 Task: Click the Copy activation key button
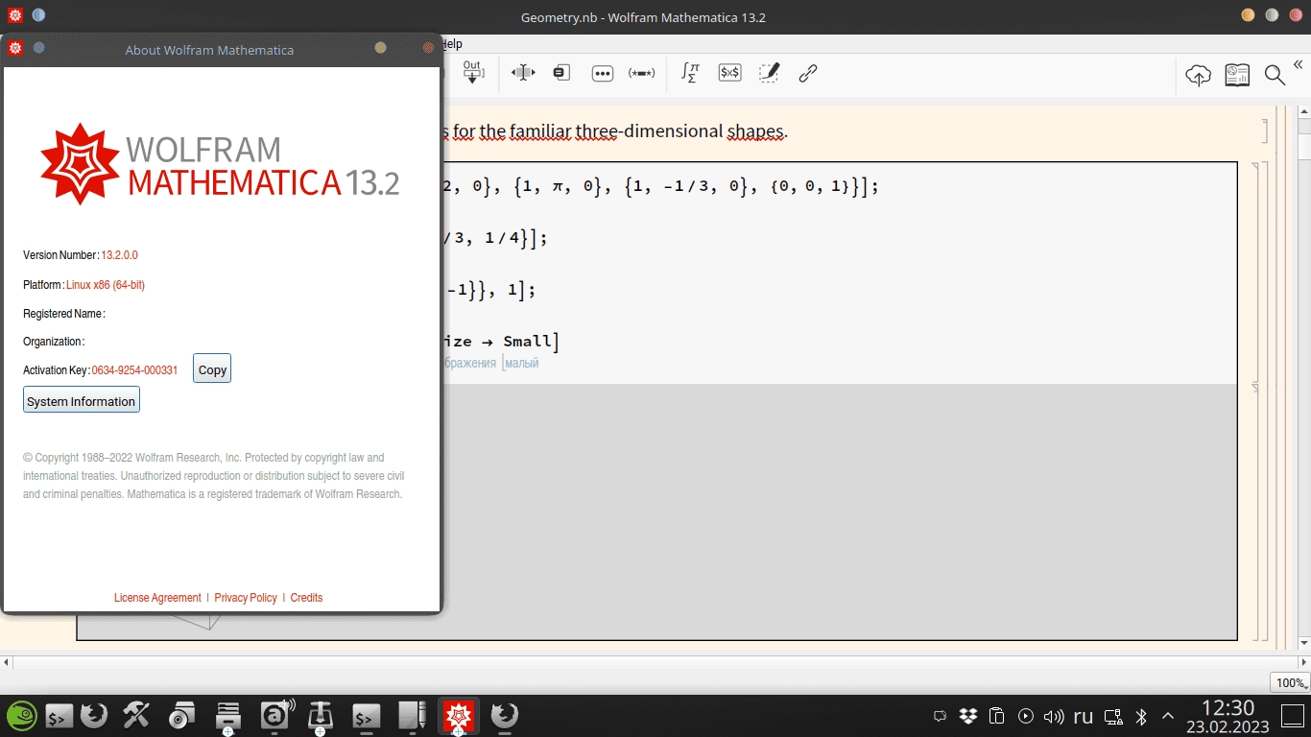[212, 369]
